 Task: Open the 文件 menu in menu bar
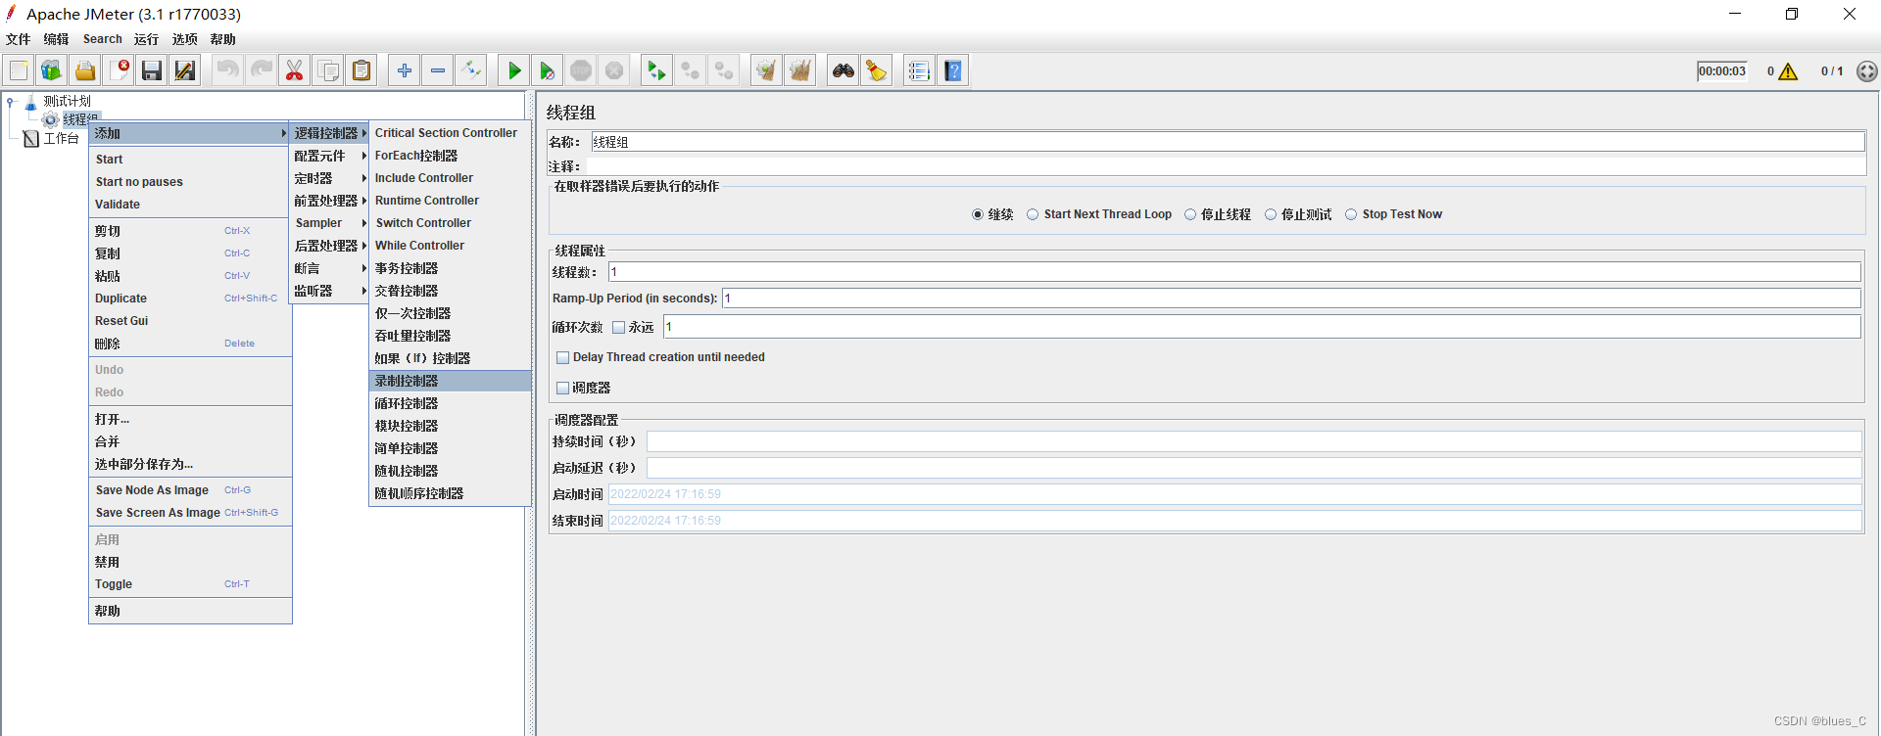pyautogui.click(x=19, y=39)
